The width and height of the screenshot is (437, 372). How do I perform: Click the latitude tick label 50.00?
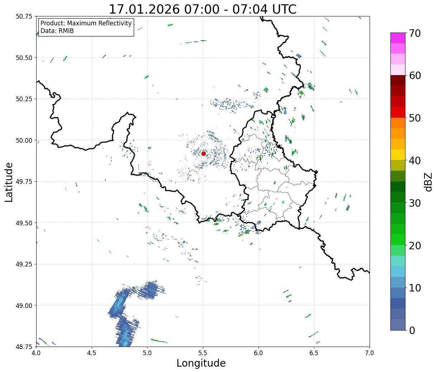[x=24, y=140]
